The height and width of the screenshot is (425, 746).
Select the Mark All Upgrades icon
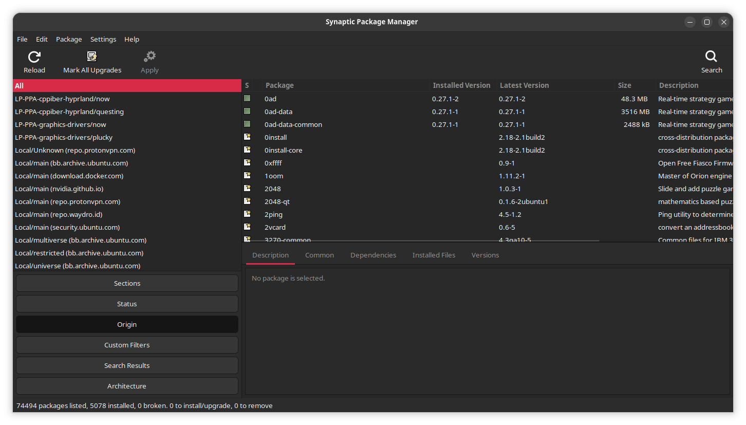[x=92, y=57]
